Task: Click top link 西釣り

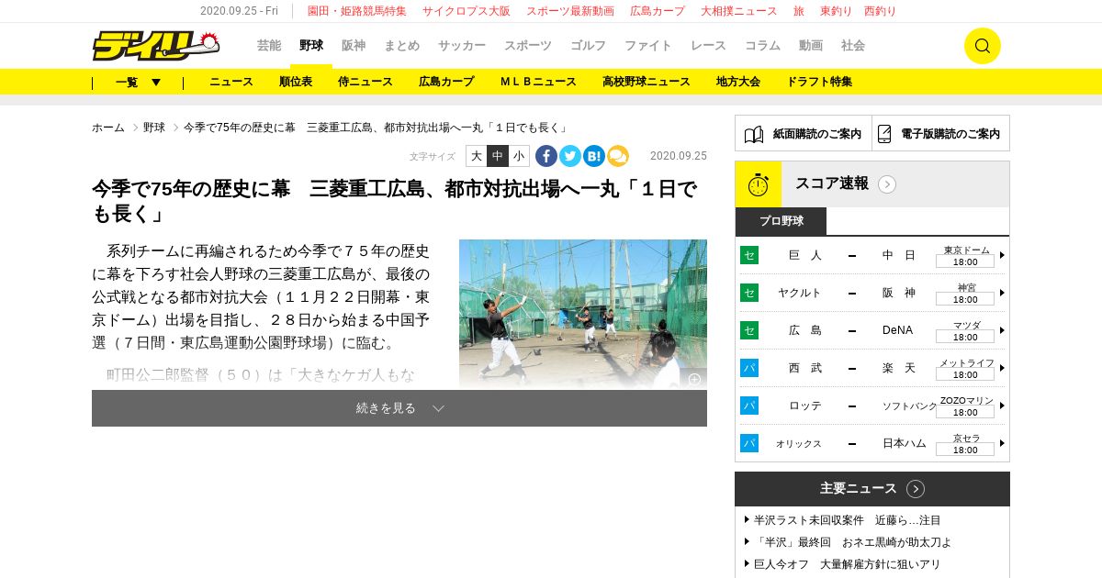Action: [x=881, y=11]
